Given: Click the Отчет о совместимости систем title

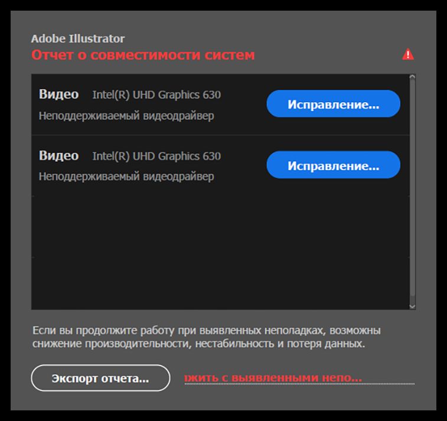Looking at the screenshot, I should (x=143, y=55).
